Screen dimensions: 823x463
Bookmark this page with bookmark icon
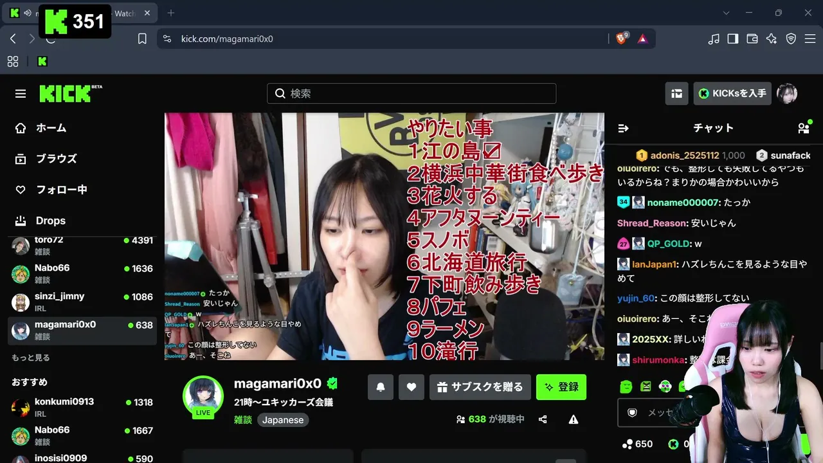(142, 39)
